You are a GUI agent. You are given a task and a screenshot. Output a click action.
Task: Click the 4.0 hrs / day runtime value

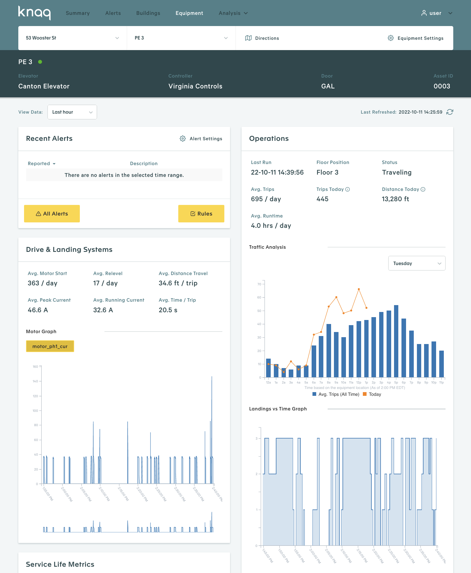(271, 226)
